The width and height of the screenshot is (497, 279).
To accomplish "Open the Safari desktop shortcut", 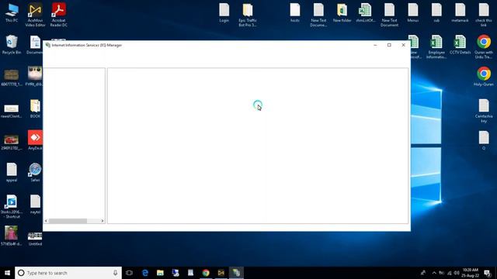I will point(35,172).
